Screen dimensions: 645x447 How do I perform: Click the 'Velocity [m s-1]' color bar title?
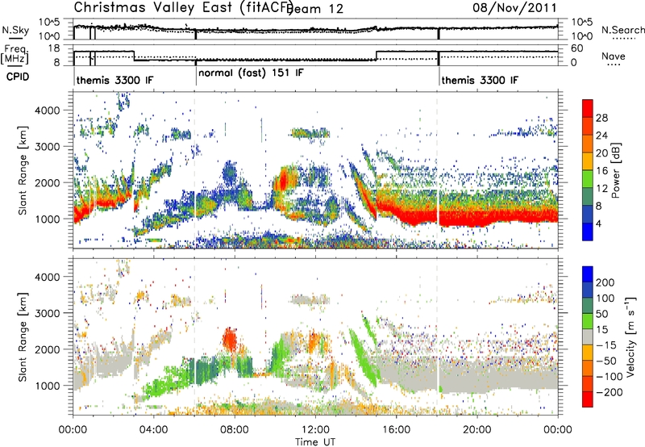(630, 336)
